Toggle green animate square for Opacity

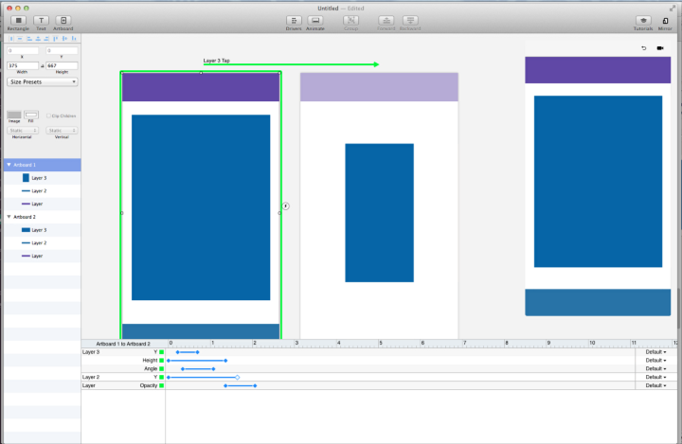click(161, 385)
